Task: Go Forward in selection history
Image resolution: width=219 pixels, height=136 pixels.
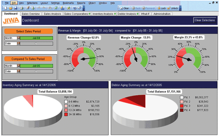Action: click(148, 8)
